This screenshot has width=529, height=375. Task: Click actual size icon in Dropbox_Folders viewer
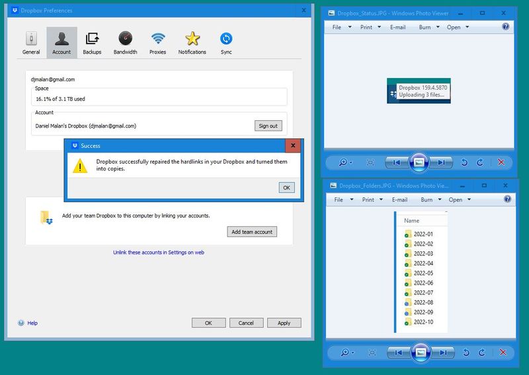pyautogui.click(x=372, y=353)
